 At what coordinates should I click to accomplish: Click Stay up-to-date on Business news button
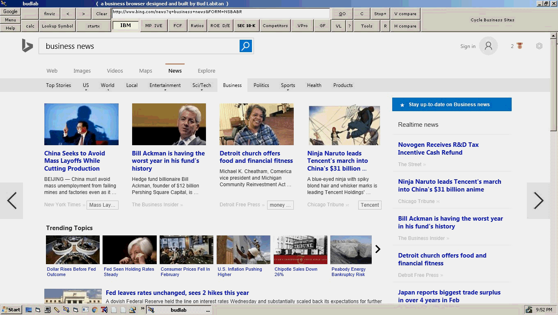(452, 104)
